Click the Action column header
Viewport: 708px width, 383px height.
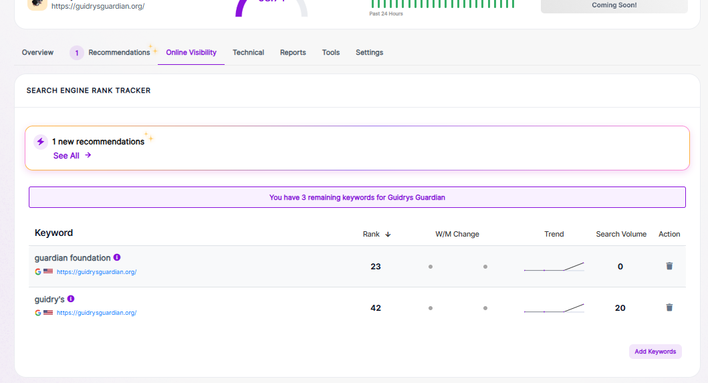pyautogui.click(x=669, y=234)
